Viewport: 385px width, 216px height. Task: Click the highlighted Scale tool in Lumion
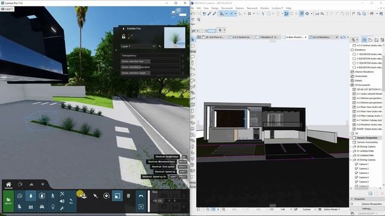117,196
